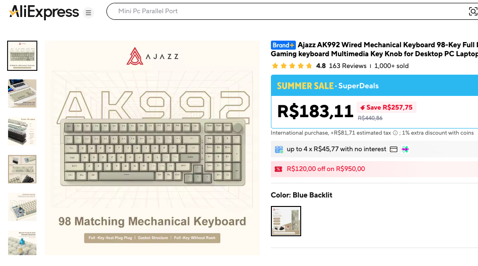Image resolution: width=478 pixels, height=266 pixels.
Task: Click the installment calendar icon
Action: tap(278, 149)
